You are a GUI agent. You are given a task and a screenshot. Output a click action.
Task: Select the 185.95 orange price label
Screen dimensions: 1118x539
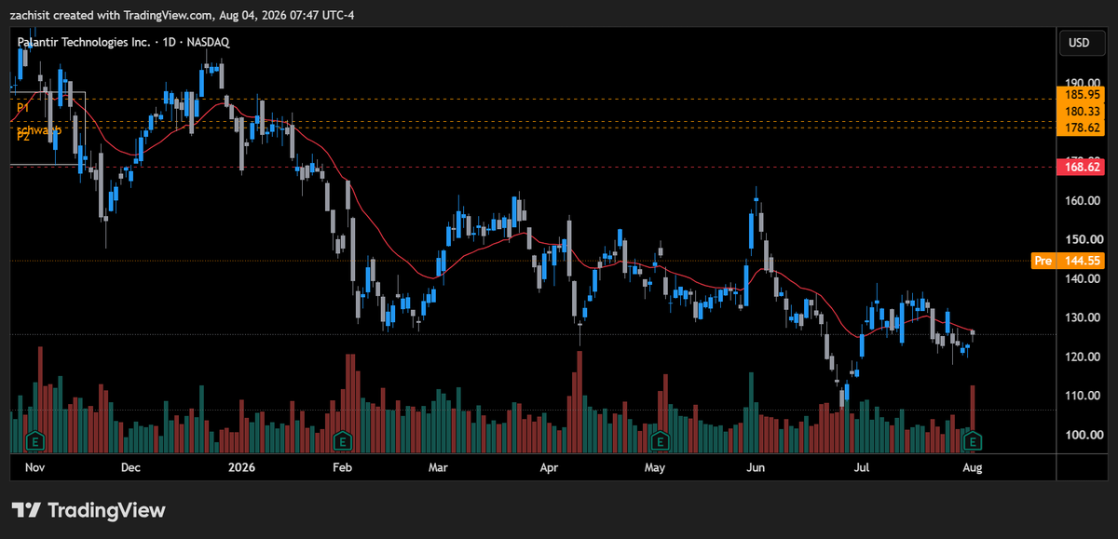(1082, 94)
